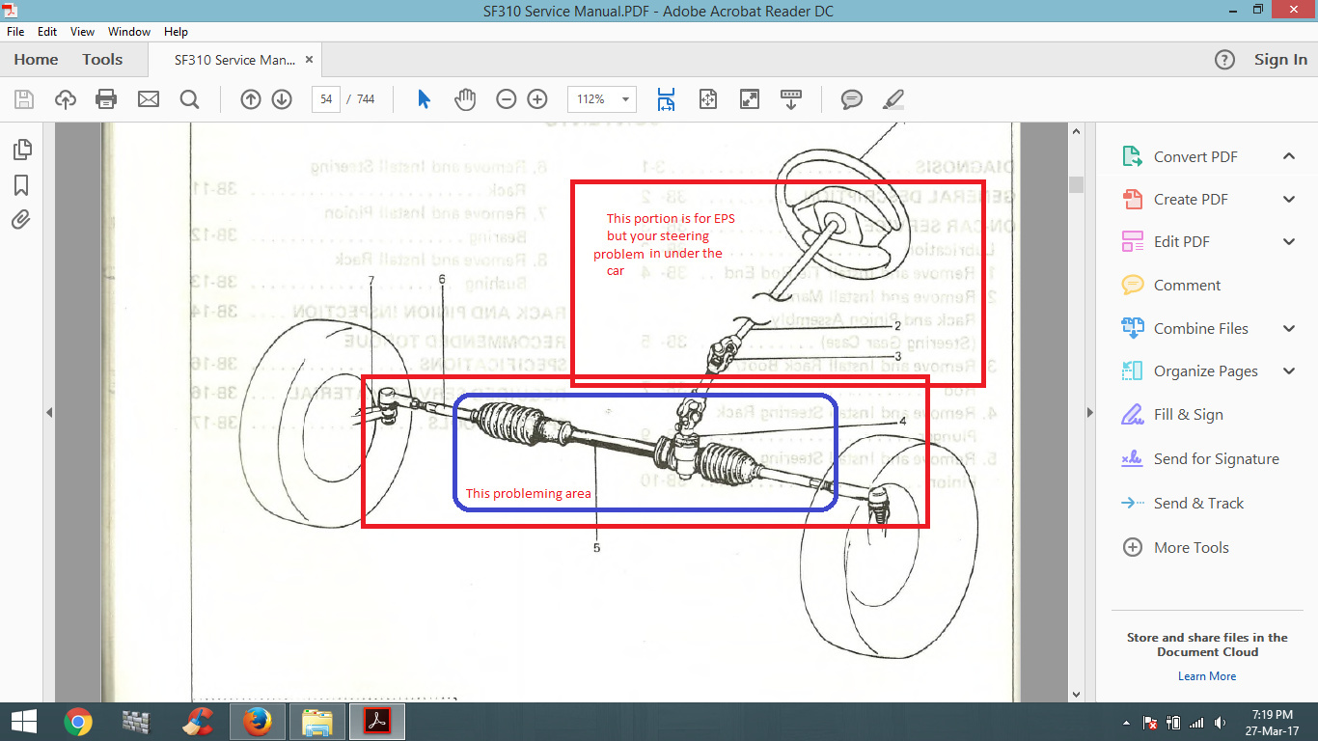The height and width of the screenshot is (741, 1318).
Task: Open the Send & Track tool
Action: [x=1198, y=503]
